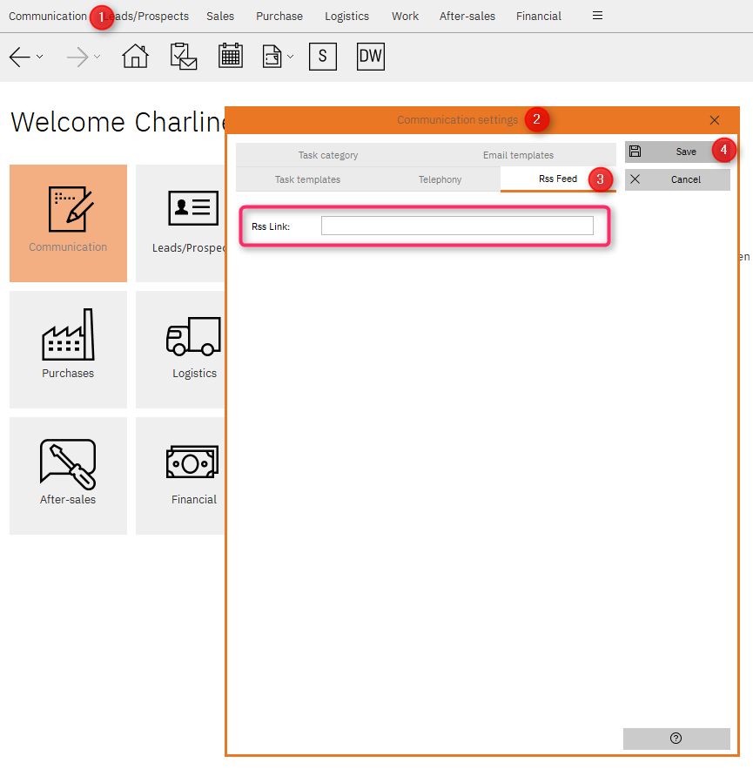The width and height of the screenshot is (753, 776).
Task: Open the Work menu
Action: (x=405, y=17)
